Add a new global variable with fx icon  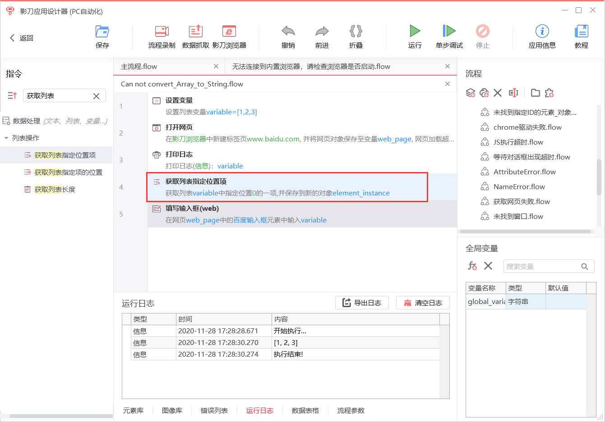pos(472,266)
